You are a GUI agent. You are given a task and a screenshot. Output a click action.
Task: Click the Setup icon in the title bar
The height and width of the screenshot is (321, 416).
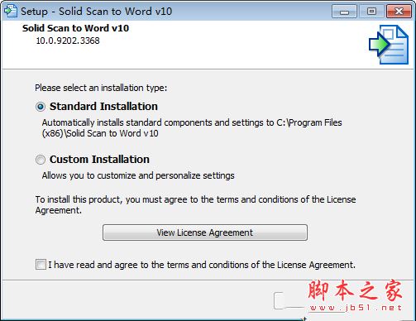click(x=11, y=11)
